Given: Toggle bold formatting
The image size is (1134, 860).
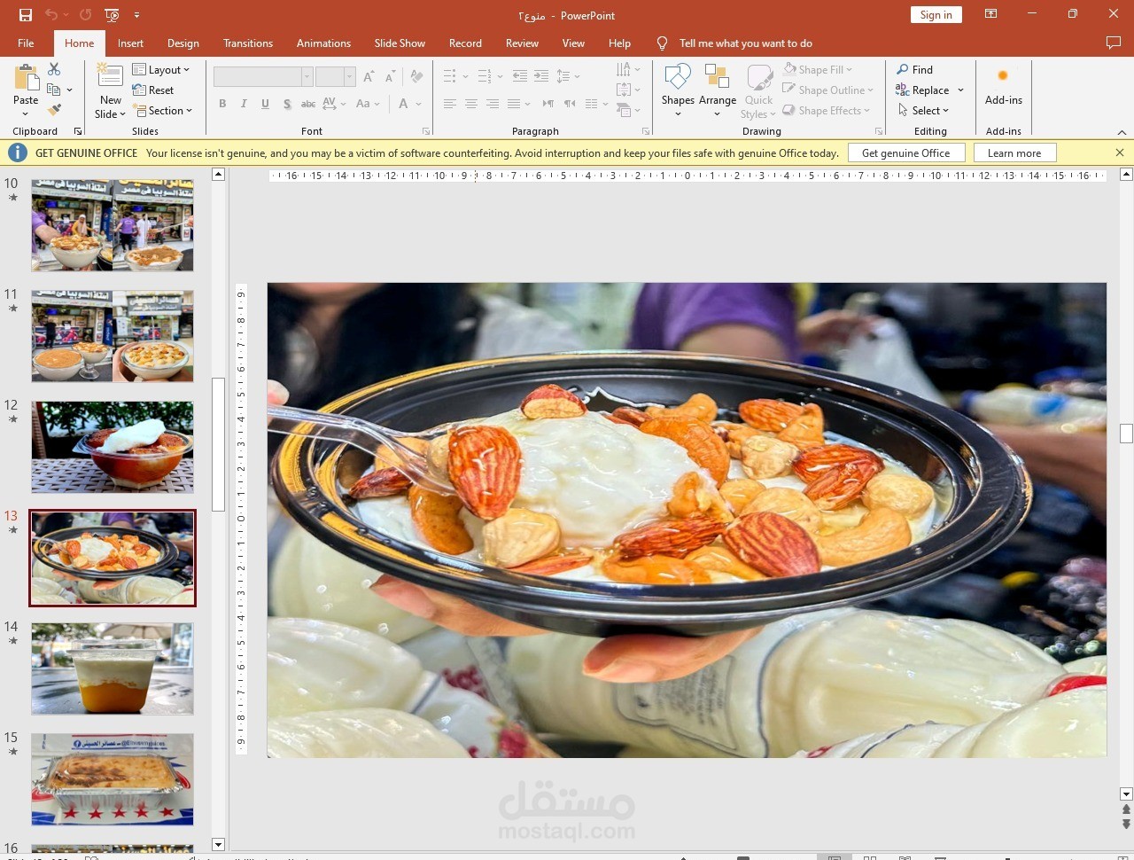Looking at the screenshot, I should (222, 104).
